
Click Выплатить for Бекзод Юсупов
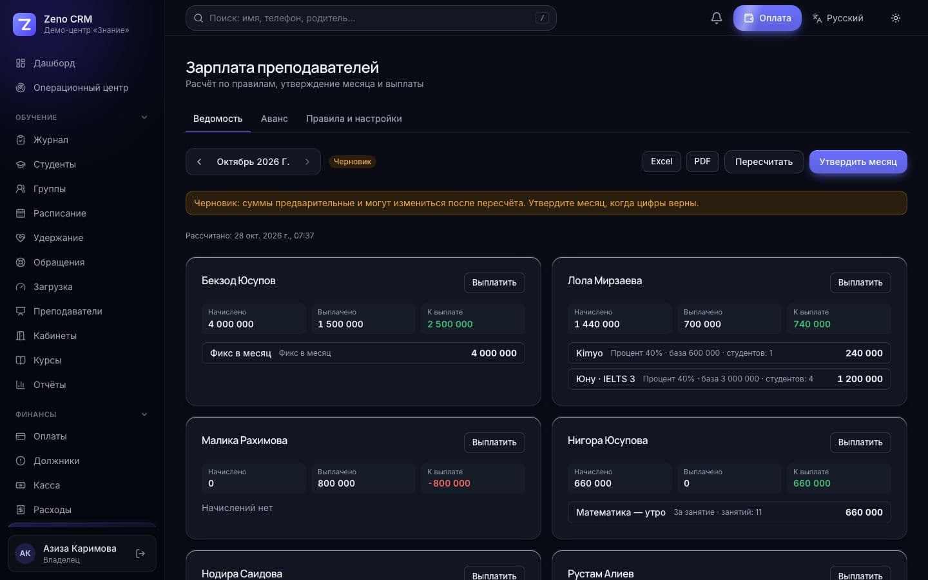point(494,282)
